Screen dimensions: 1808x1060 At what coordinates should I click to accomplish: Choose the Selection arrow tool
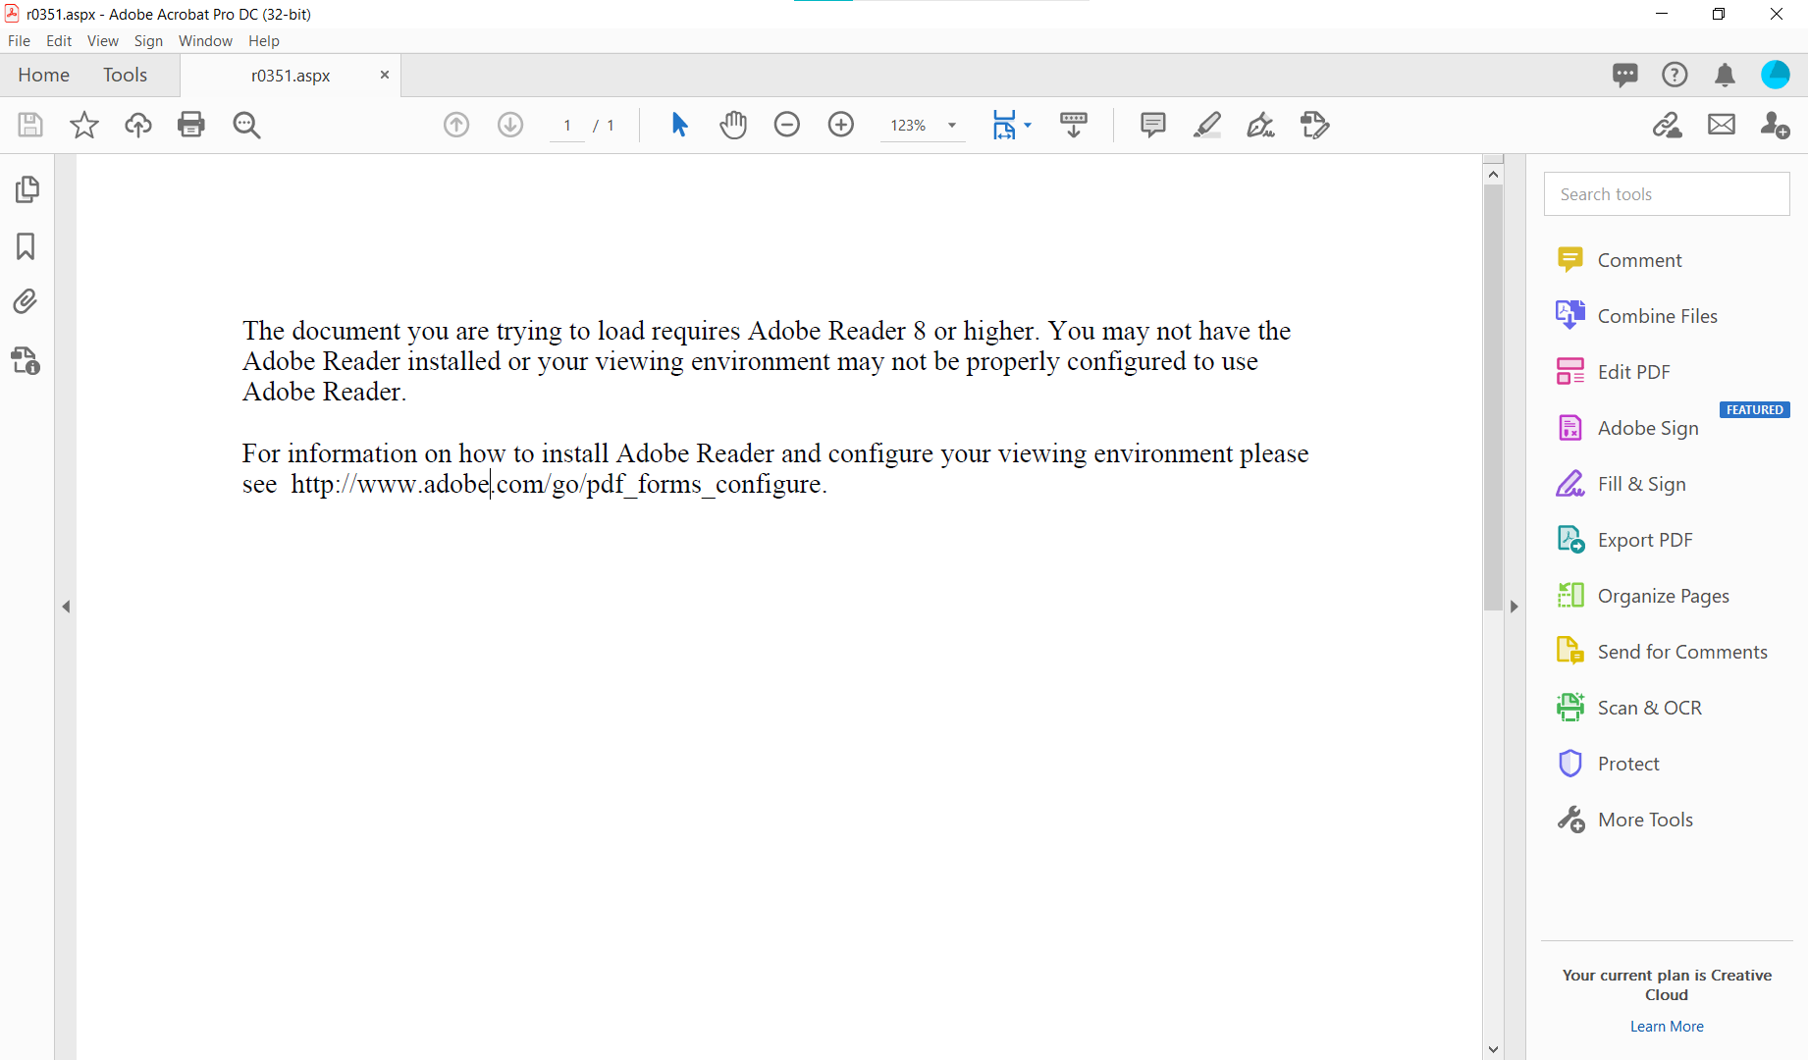coord(679,125)
